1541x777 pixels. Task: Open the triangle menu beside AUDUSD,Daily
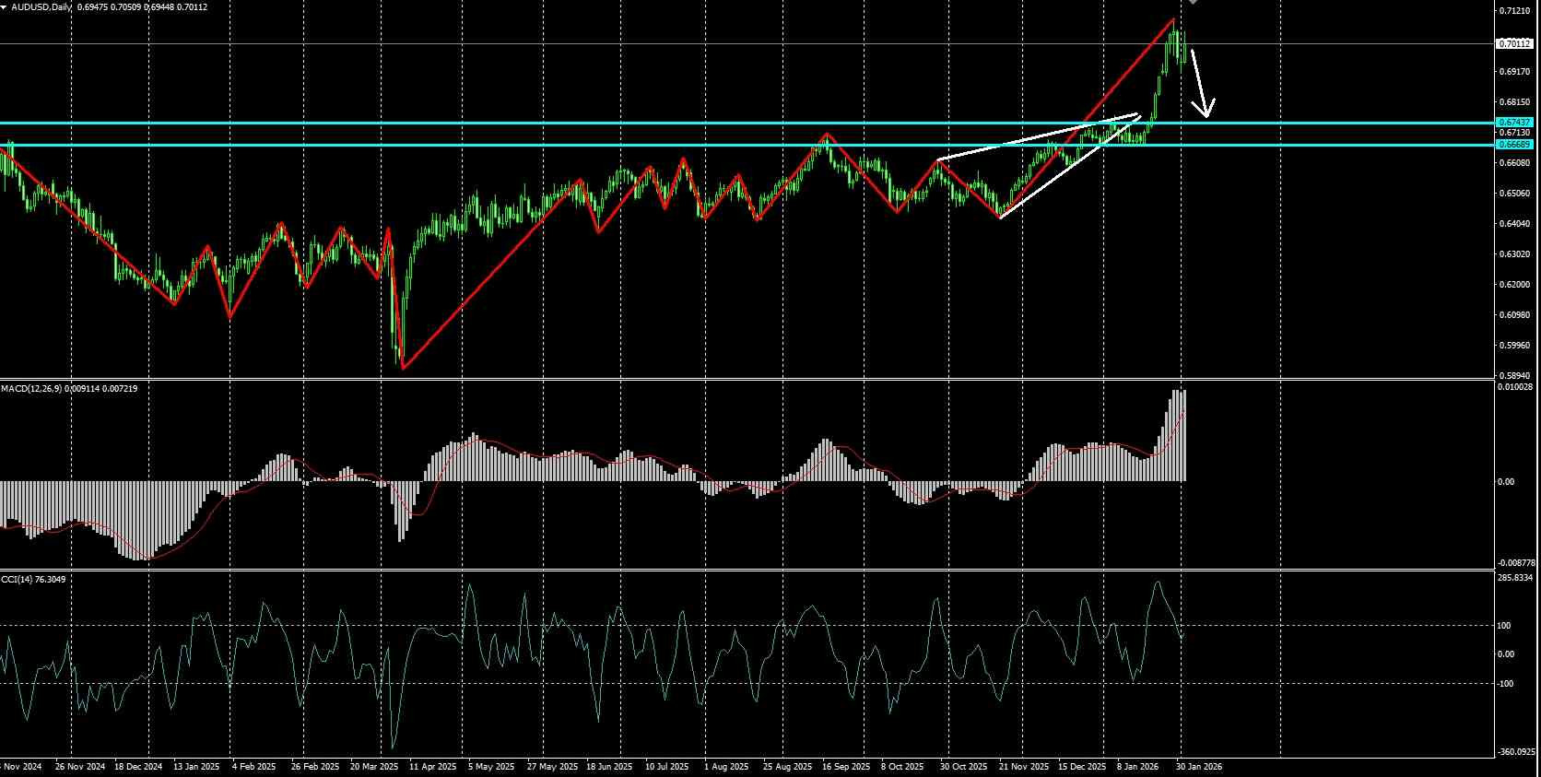(x=5, y=6)
